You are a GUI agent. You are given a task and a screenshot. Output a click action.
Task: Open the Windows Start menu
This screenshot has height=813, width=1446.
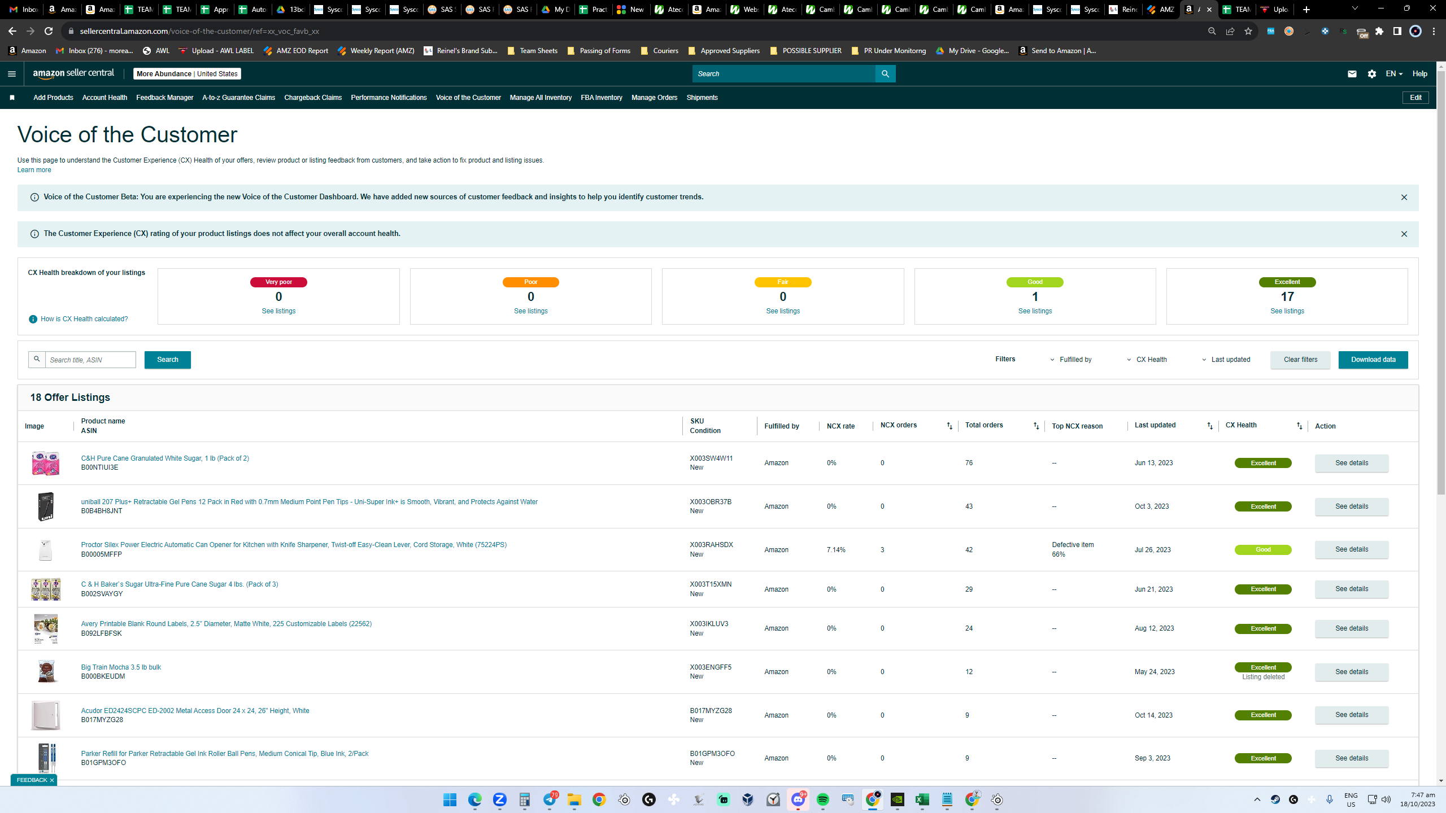pyautogui.click(x=450, y=799)
